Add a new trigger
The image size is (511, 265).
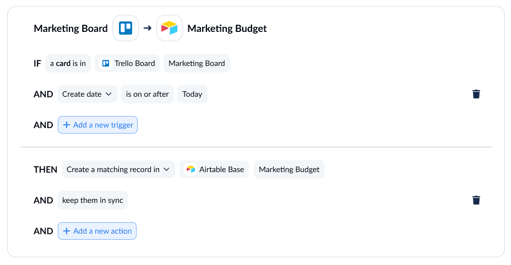tap(98, 125)
